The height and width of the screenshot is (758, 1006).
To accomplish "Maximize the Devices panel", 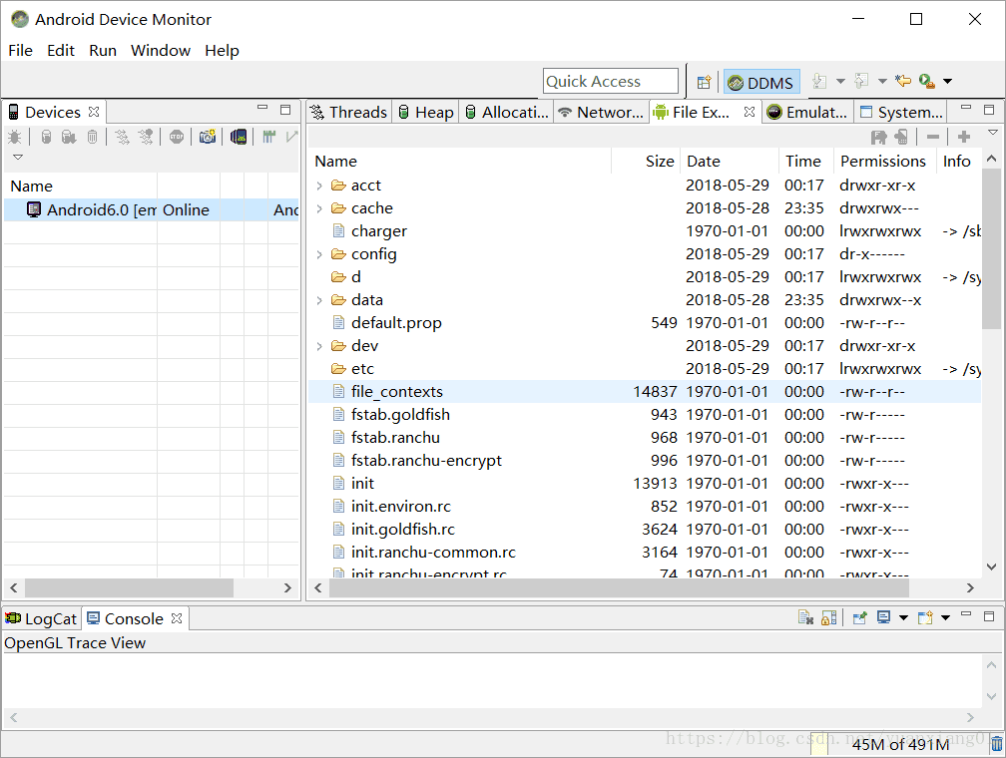I will tap(285, 110).
